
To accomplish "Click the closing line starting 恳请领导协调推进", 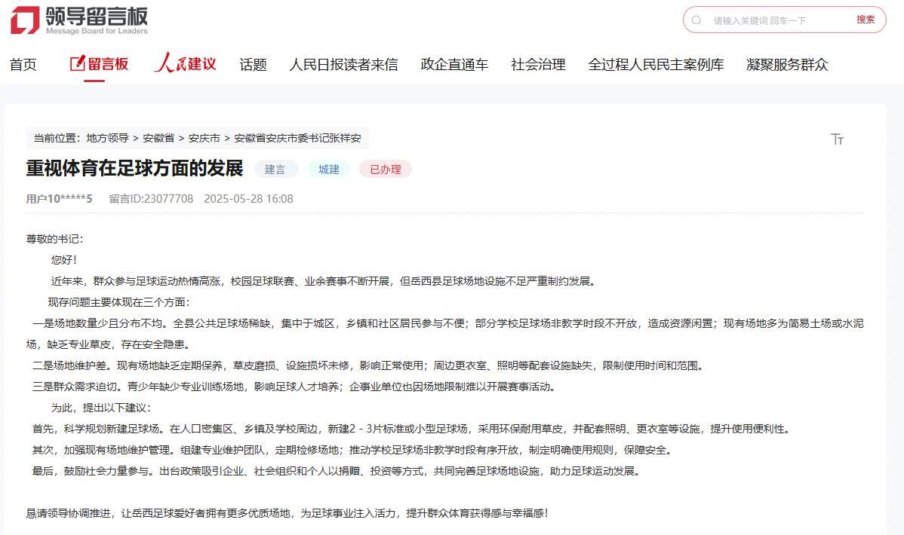I will tap(287, 513).
